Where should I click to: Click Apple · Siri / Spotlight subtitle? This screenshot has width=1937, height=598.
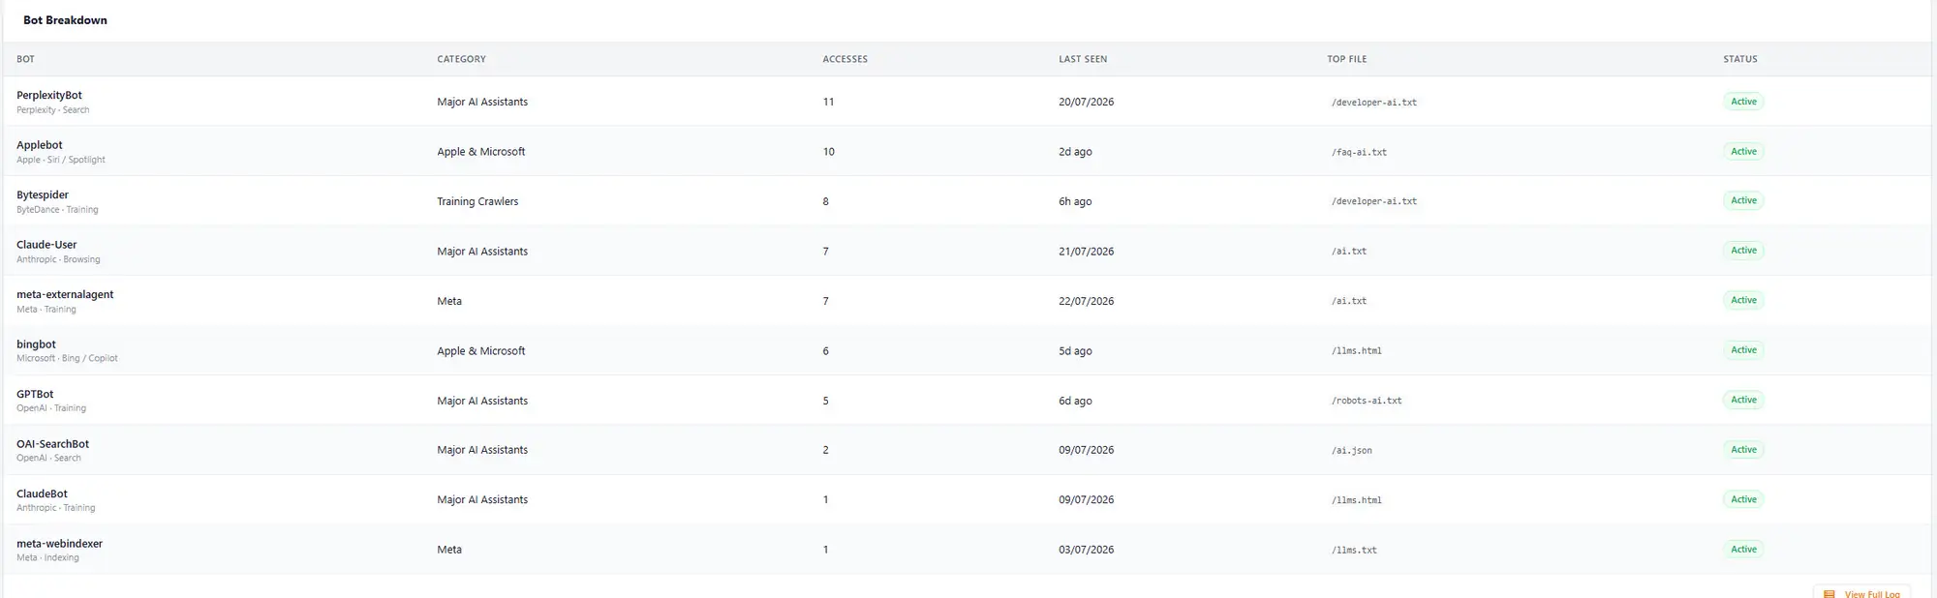click(x=61, y=160)
